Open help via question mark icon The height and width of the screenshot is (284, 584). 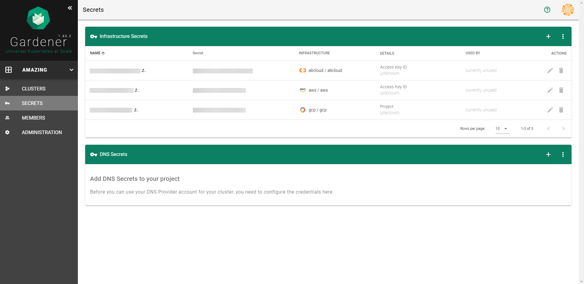coord(547,10)
